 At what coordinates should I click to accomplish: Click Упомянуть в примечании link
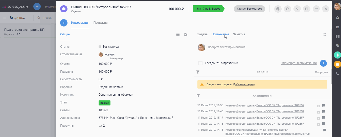(299, 63)
